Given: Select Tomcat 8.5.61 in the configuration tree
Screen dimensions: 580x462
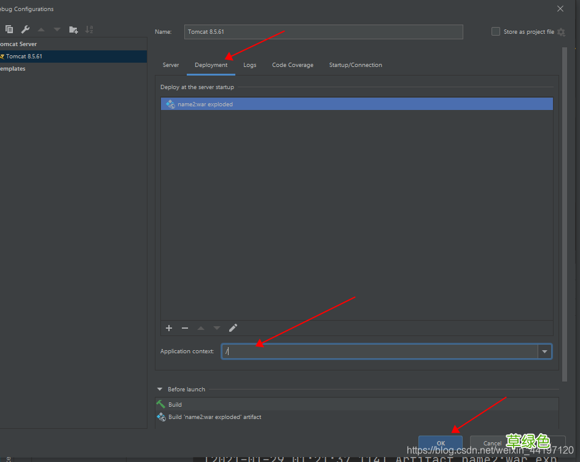Looking at the screenshot, I should point(25,57).
